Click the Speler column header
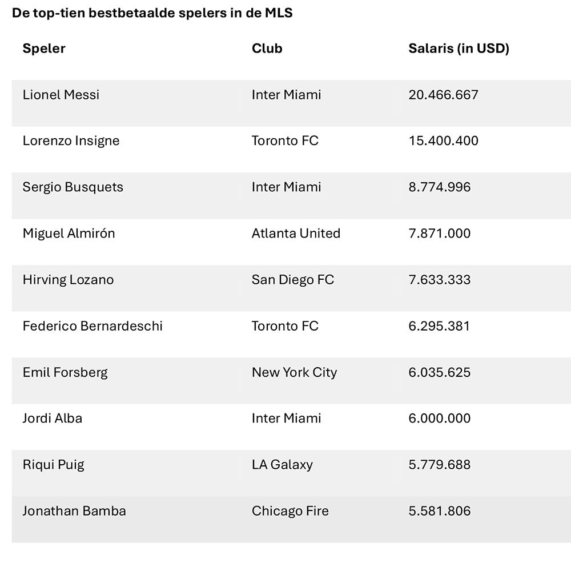This screenshot has height=563, width=571. pyautogui.click(x=44, y=49)
